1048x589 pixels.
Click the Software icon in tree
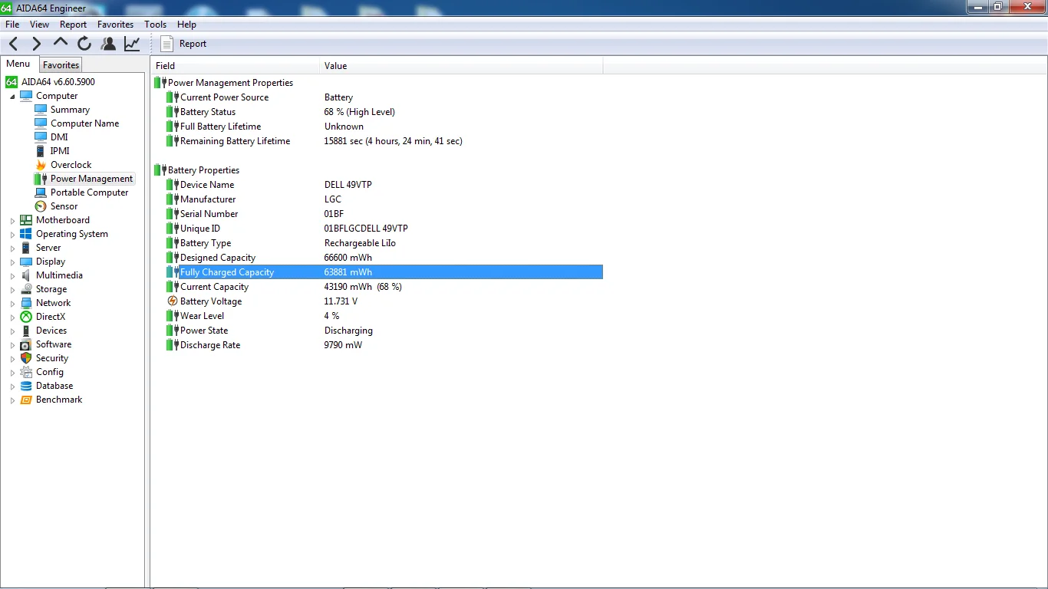tap(26, 344)
